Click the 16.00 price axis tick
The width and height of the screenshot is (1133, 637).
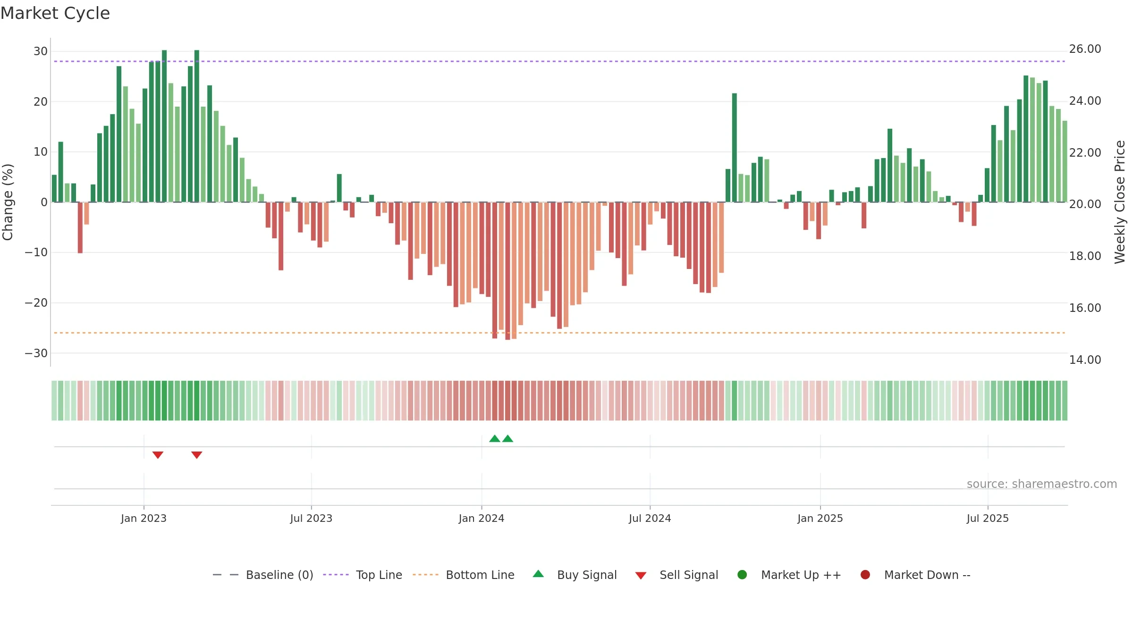point(1085,308)
